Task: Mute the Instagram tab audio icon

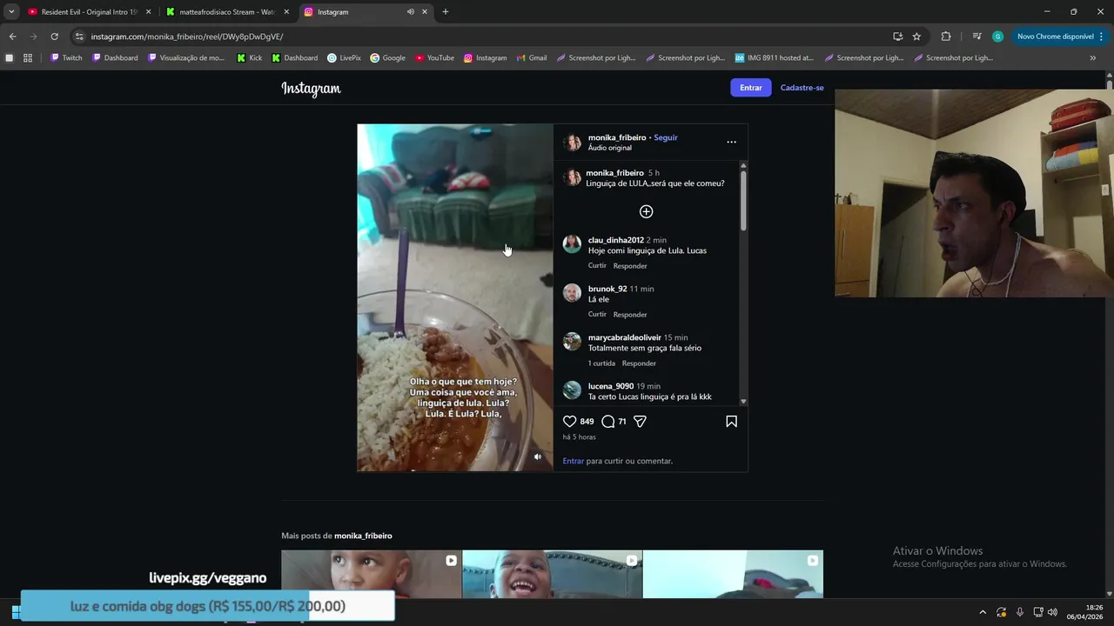Action: [410, 12]
